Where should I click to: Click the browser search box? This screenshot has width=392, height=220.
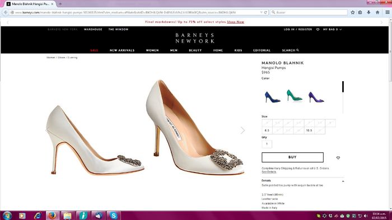pyautogui.click(x=309, y=12)
